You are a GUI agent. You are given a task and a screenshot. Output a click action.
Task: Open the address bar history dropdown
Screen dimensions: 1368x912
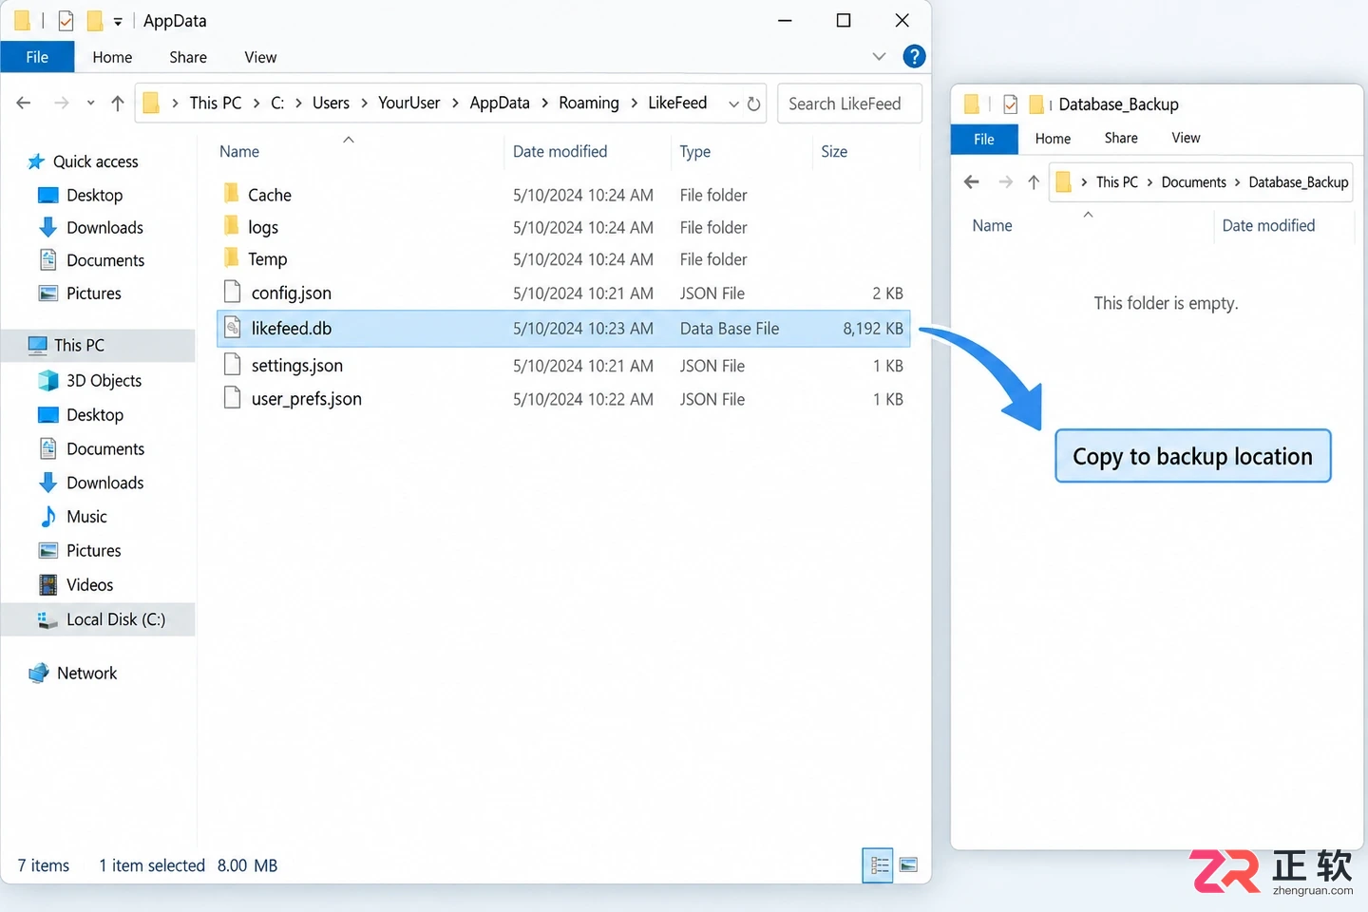click(x=733, y=104)
